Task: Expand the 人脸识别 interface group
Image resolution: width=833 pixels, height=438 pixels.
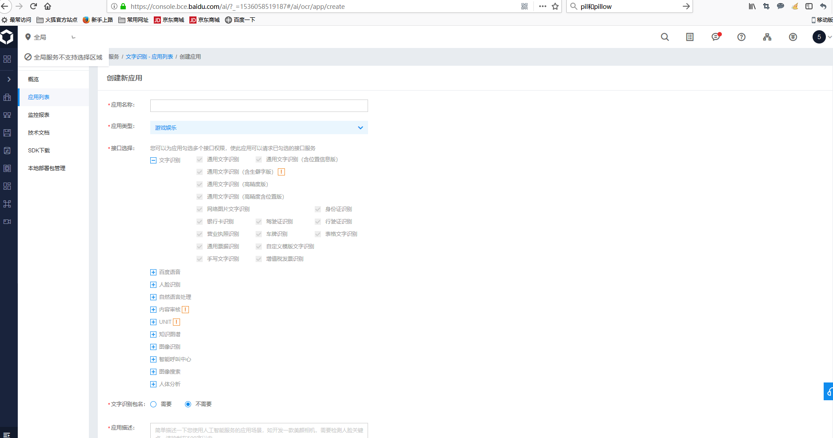Action: tap(153, 285)
